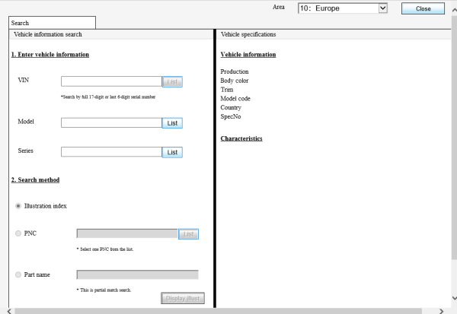
Task: Click the Part name text field
Action: pyautogui.click(x=138, y=274)
